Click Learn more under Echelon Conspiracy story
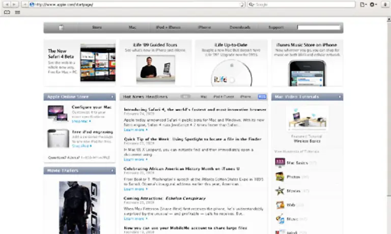Viewport: 391px width, 234px height. click(135, 219)
